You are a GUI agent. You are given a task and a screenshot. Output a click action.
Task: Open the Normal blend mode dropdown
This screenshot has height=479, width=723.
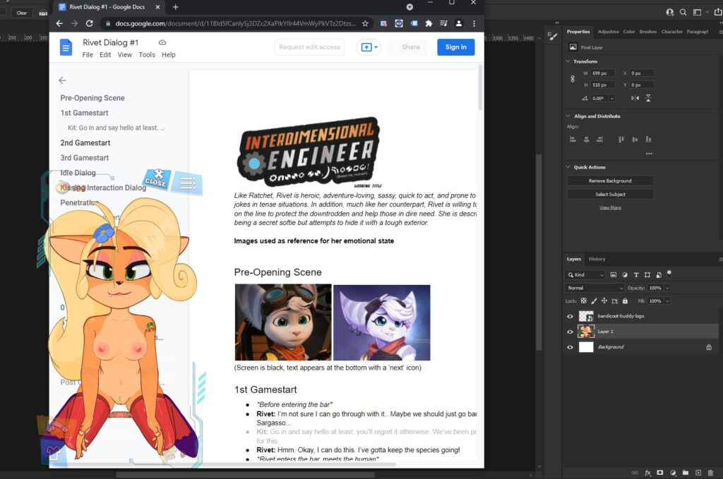point(594,288)
